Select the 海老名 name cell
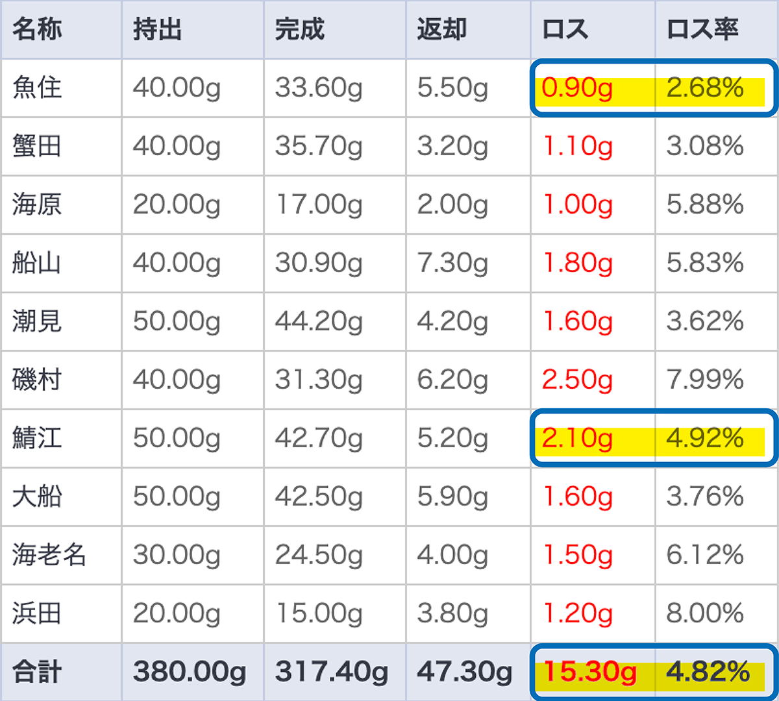The image size is (779, 701). point(49,555)
